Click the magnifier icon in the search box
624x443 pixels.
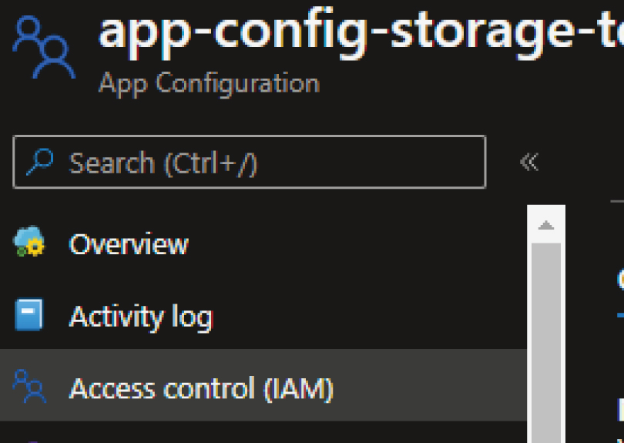coord(41,162)
